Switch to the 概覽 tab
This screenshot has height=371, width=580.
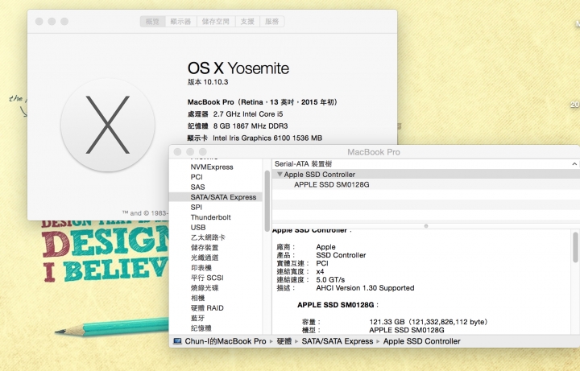click(x=152, y=22)
